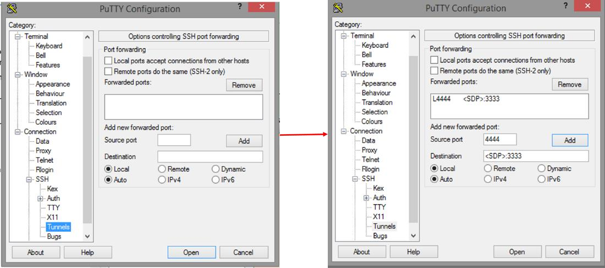605x268 pixels.
Task: Click the ? help icon in left window title bar
Action: [240, 7]
